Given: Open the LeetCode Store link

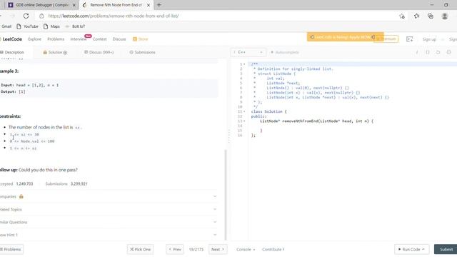Looking at the screenshot, I should (141, 39).
